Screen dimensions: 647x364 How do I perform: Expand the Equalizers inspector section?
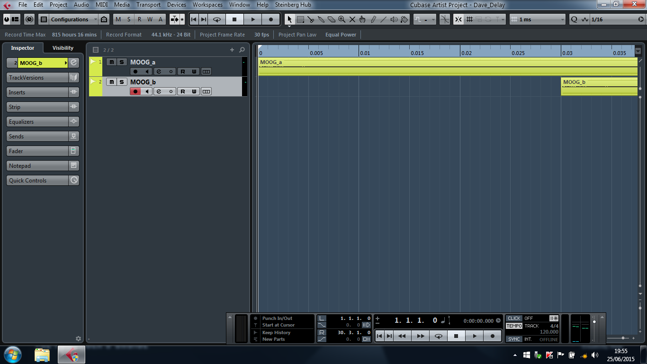tap(38, 122)
